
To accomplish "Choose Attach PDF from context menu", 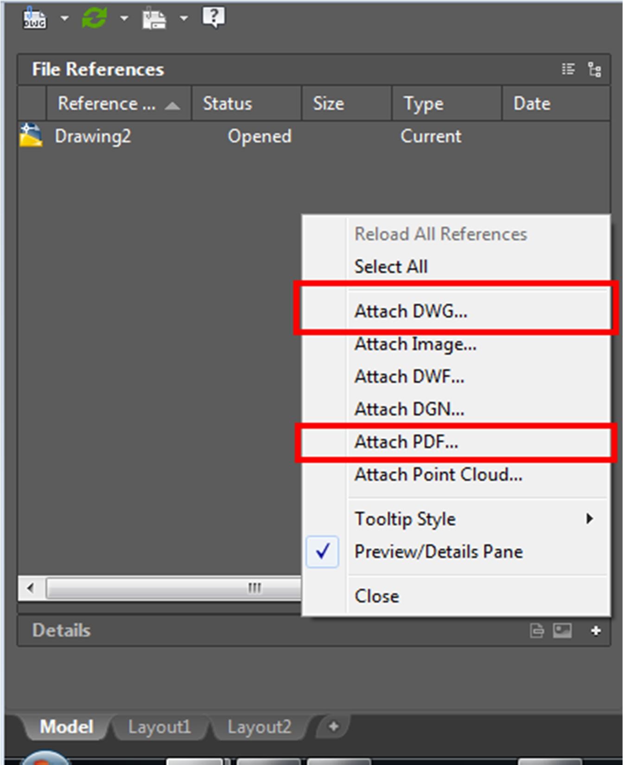I will tap(406, 442).
